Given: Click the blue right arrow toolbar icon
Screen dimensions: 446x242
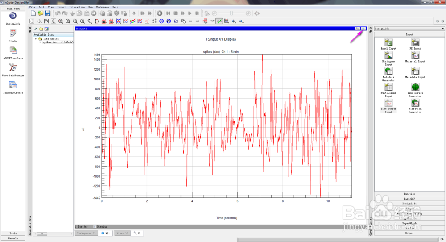Looking at the screenshot, I should tap(241, 21).
